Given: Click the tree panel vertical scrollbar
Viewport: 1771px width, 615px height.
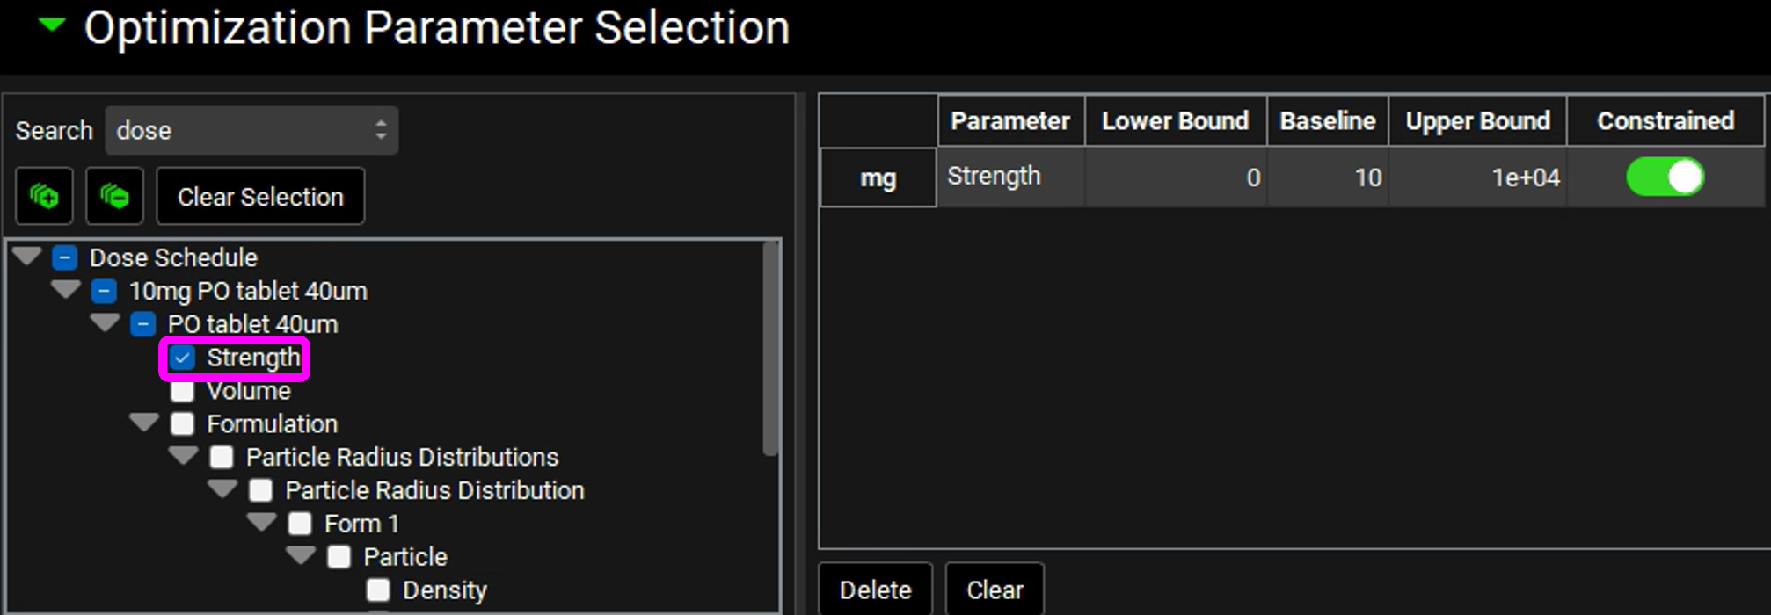Looking at the screenshot, I should (x=770, y=351).
